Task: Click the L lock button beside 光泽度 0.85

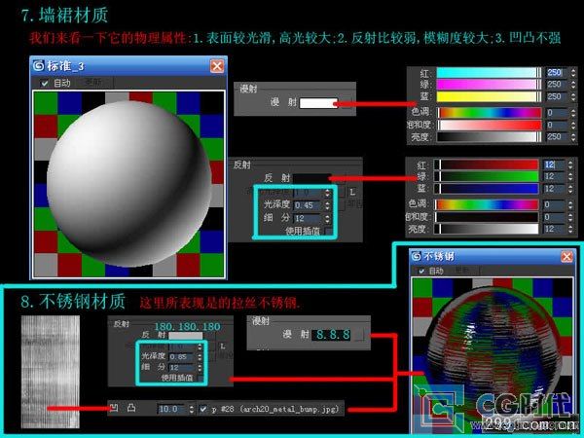Action: coord(223,347)
